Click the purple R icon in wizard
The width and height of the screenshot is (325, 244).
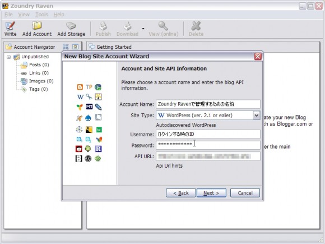coord(98,149)
